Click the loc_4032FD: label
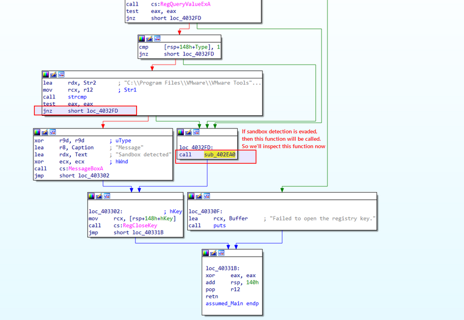This screenshot has width=464, height=320. pos(196,147)
